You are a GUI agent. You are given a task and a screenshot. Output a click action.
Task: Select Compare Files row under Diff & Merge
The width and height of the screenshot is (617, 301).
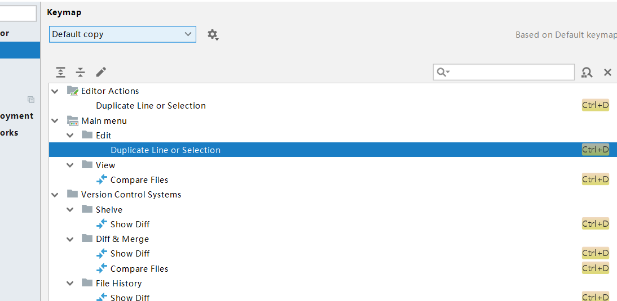point(333,268)
